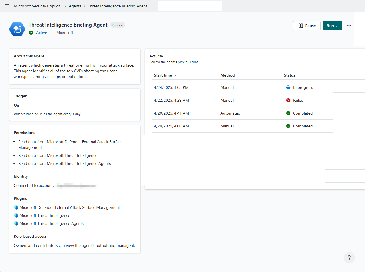Viewport: 365px width, 272px height.
Task: Click the Preview badge next to agent title
Action: pos(118,25)
